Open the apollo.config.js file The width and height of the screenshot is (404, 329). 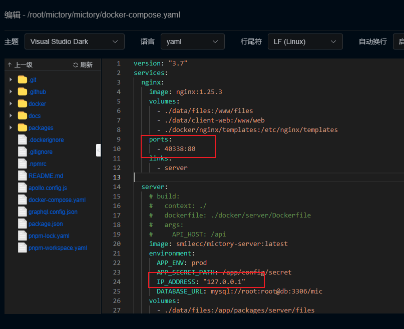48,188
